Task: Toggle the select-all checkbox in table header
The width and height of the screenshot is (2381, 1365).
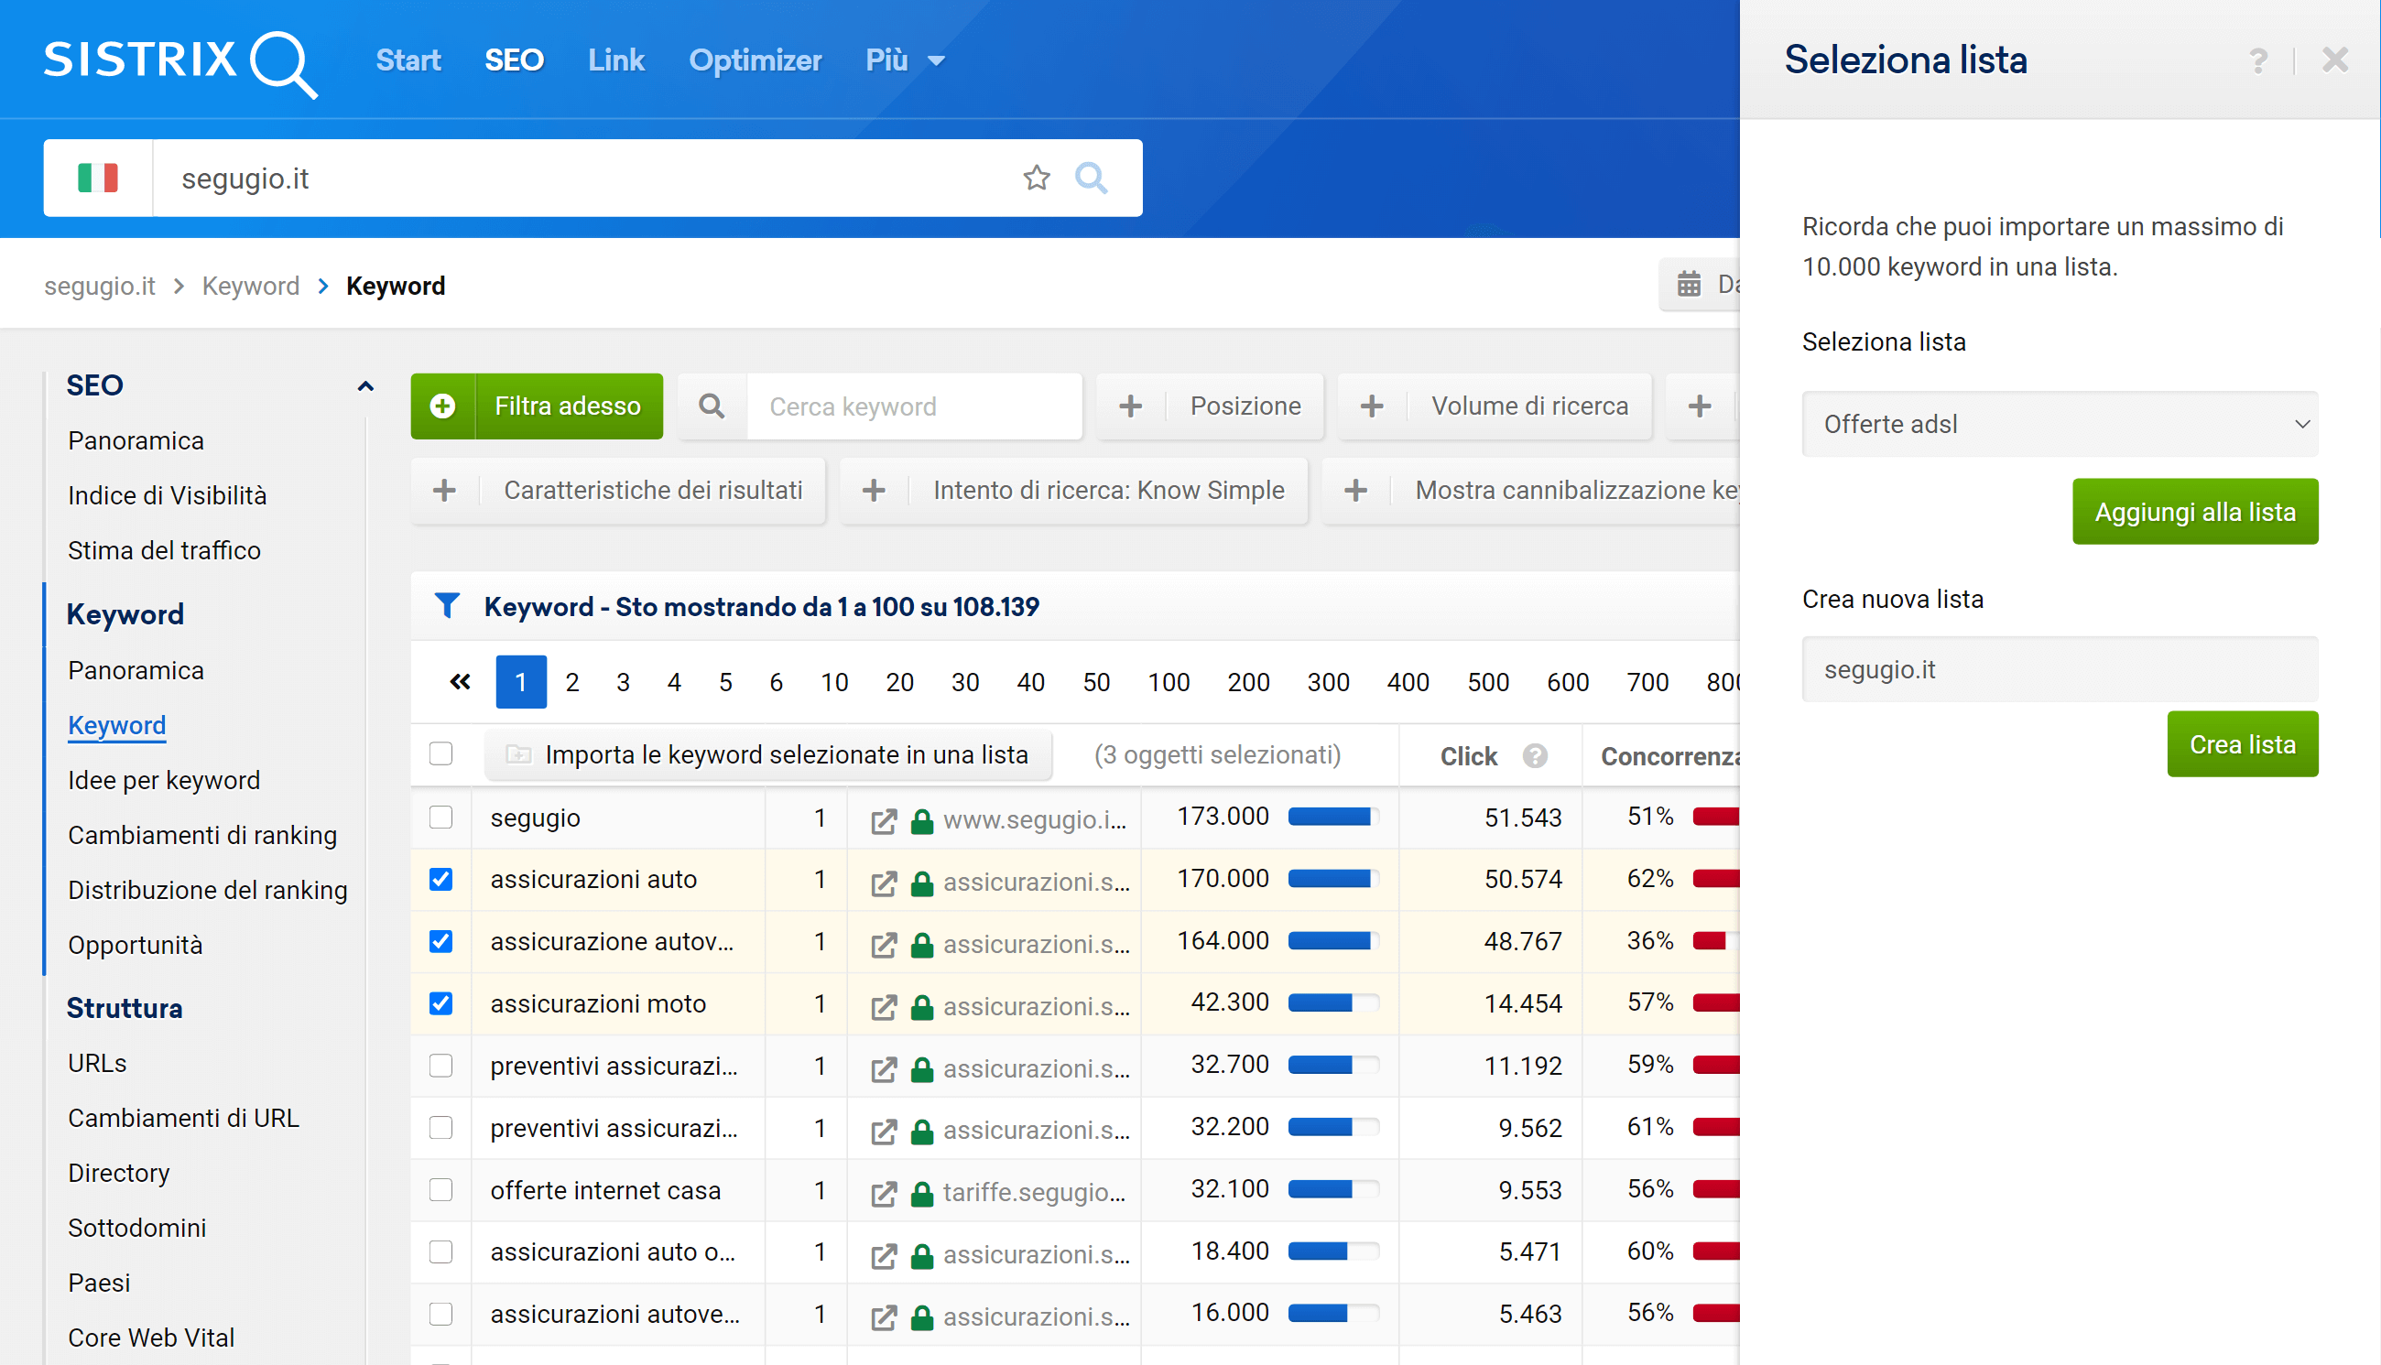Action: (x=440, y=753)
